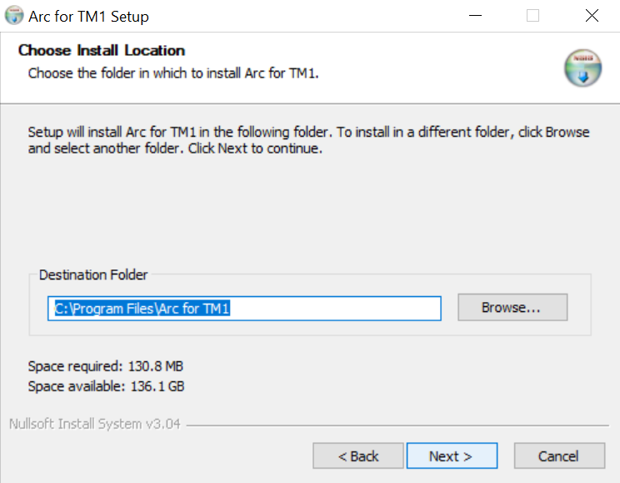Close the setup window with the X
The height and width of the screenshot is (483, 620).
(x=592, y=16)
